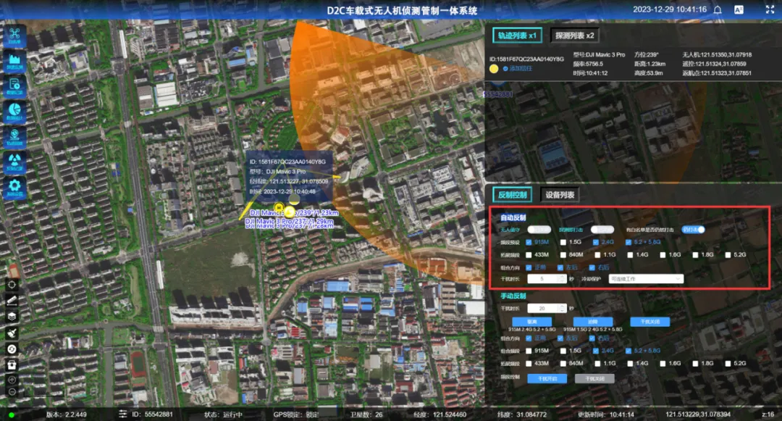Click gray 干扰关闭 button in 频段控制 row
This screenshot has width=782, height=421.
pos(594,378)
